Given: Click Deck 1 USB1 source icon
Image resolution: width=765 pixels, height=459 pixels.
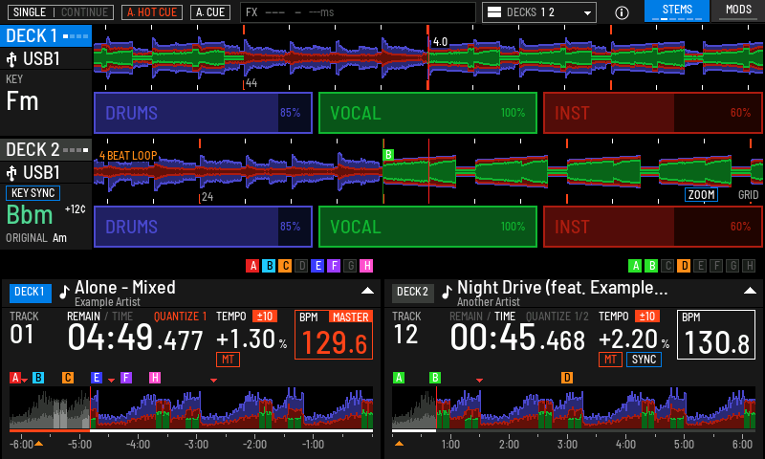Looking at the screenshot, I should 11,59.
